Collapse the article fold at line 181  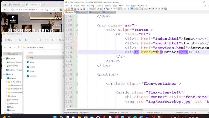coord(77,84)
